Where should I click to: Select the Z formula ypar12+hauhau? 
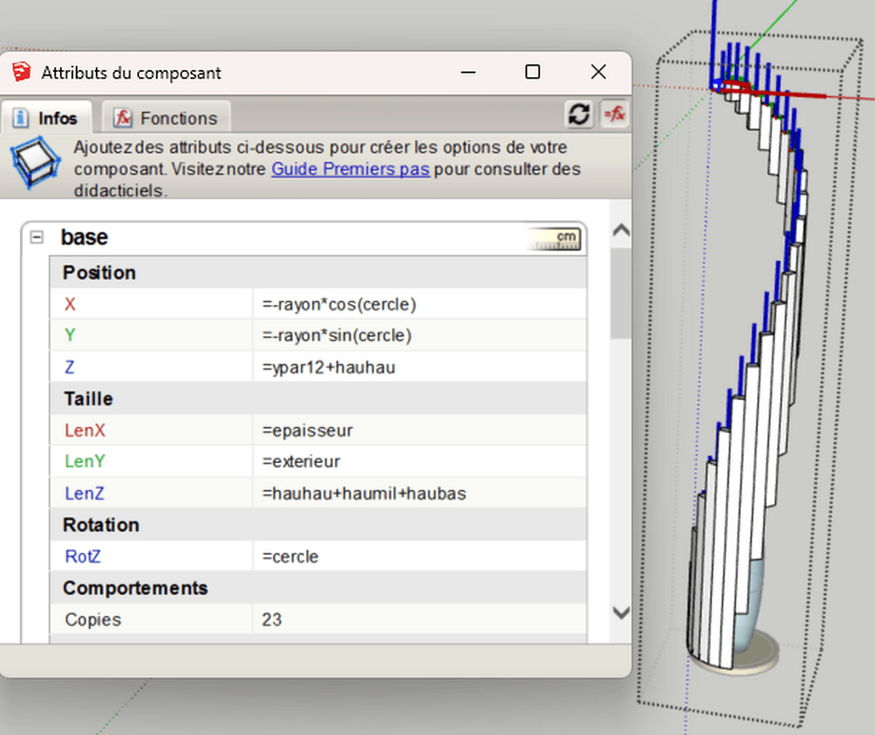coord(419,367)
